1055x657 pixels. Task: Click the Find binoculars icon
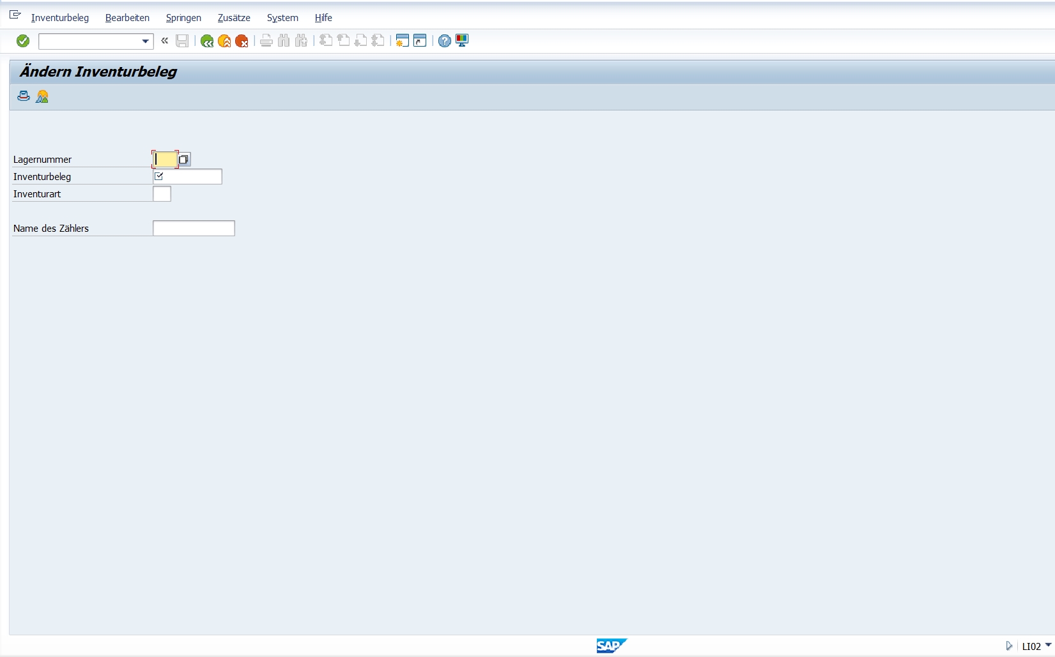pos(284,41)
